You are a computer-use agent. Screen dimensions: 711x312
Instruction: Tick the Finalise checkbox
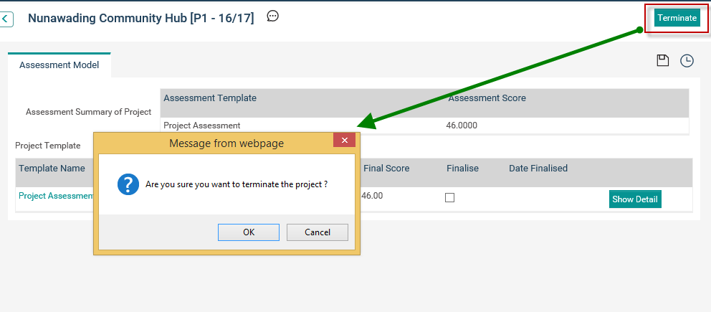coord(450,198)
